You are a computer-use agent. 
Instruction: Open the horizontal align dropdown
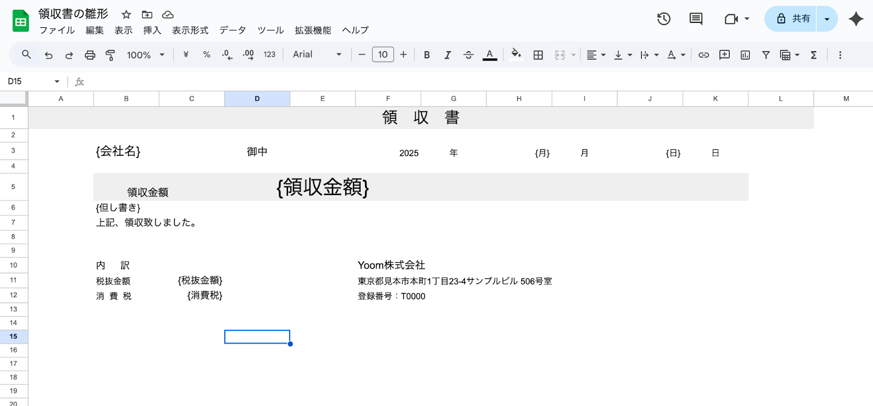click(x=596, y=55)
